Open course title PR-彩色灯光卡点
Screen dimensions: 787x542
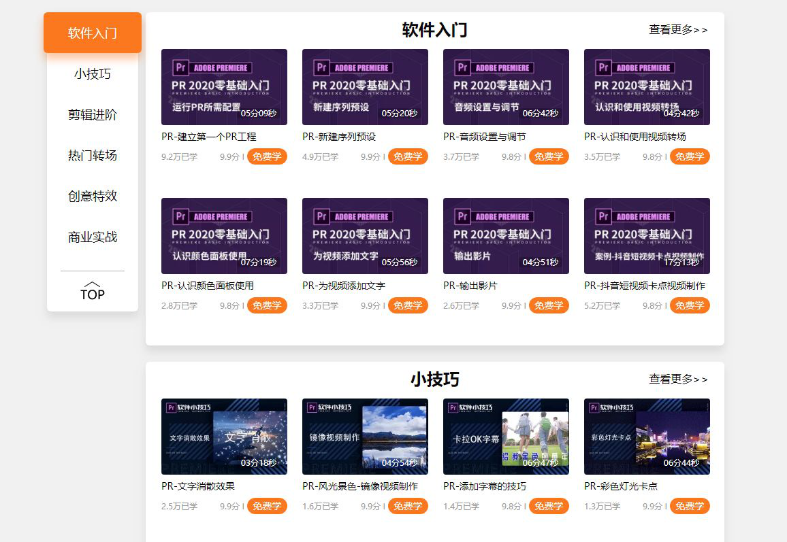click(x=621, y=486)
